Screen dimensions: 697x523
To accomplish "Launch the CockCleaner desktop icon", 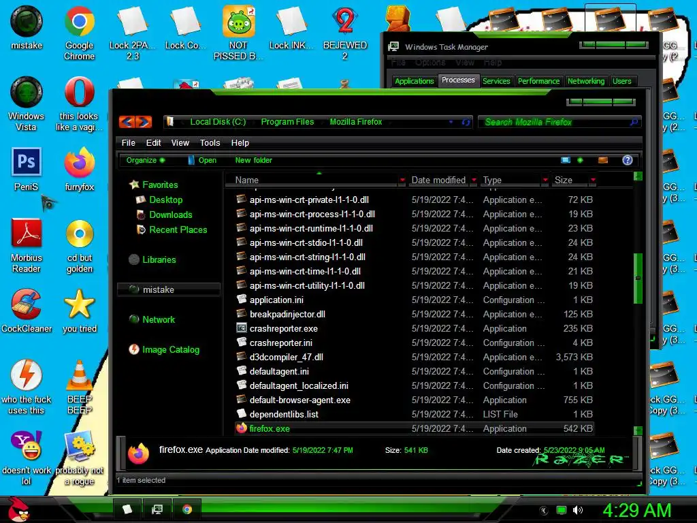I will click(x=27, y=311).
